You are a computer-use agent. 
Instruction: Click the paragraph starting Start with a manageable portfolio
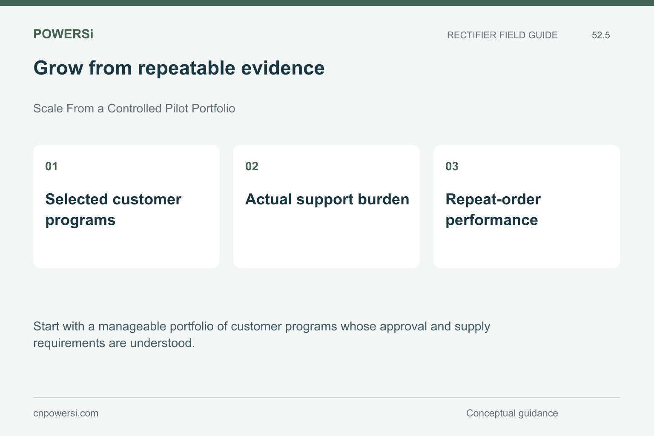(x=261, y=335)
